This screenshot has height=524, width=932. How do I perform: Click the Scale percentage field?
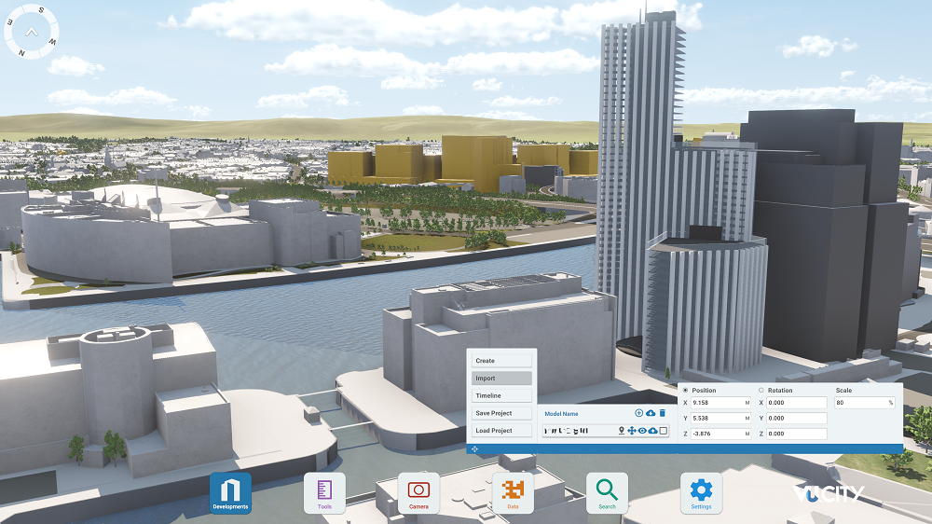(865, 403)
